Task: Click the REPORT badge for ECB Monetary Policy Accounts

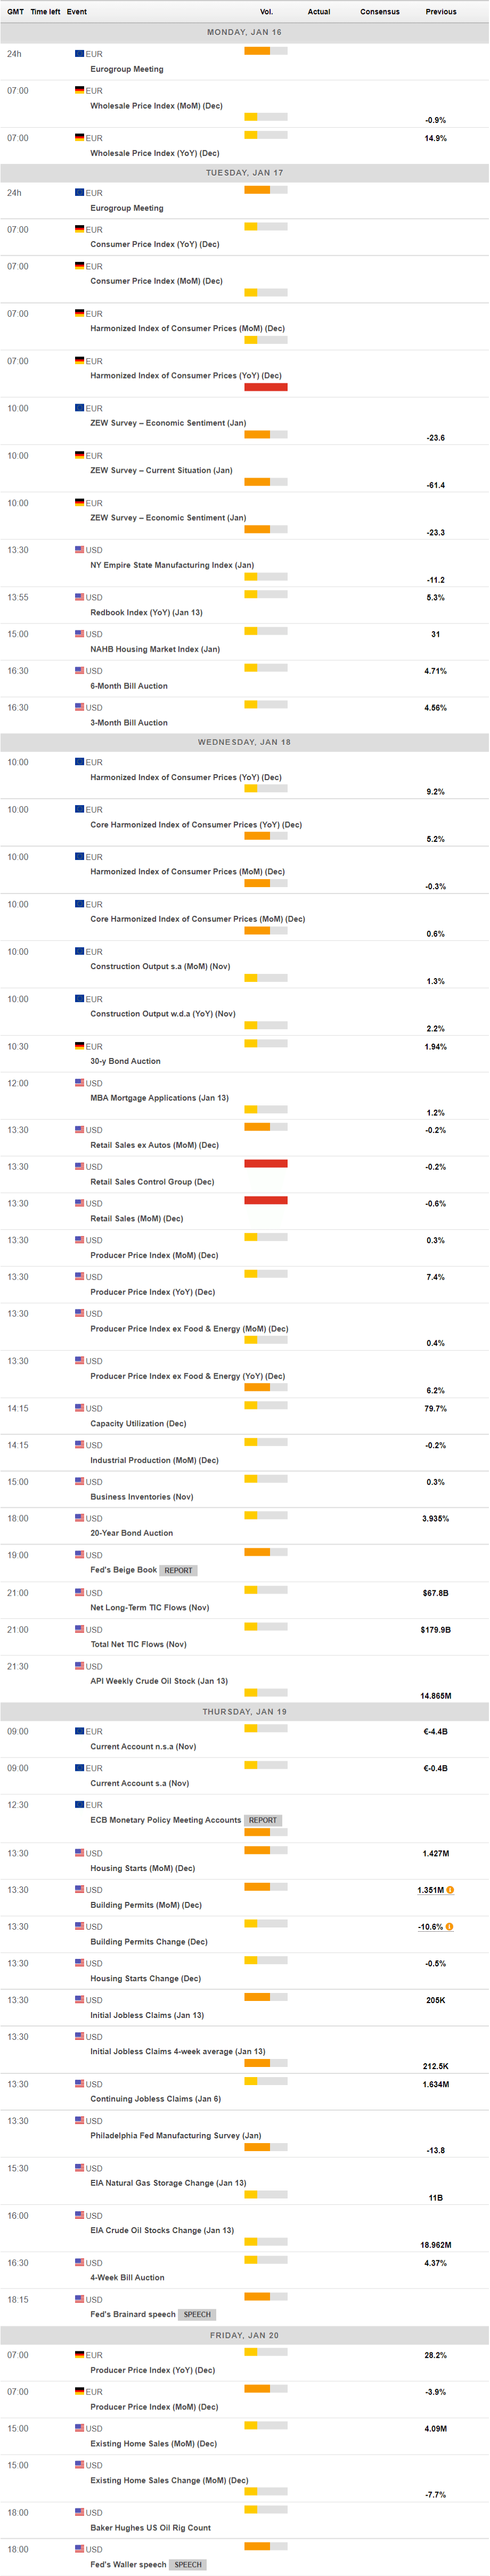Action: click(263, 1820)
